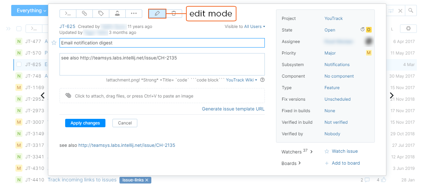Click the yellow Major priority swatch
Image resolution: width=434 pixels, height=187 pixels.
point(368,53)
